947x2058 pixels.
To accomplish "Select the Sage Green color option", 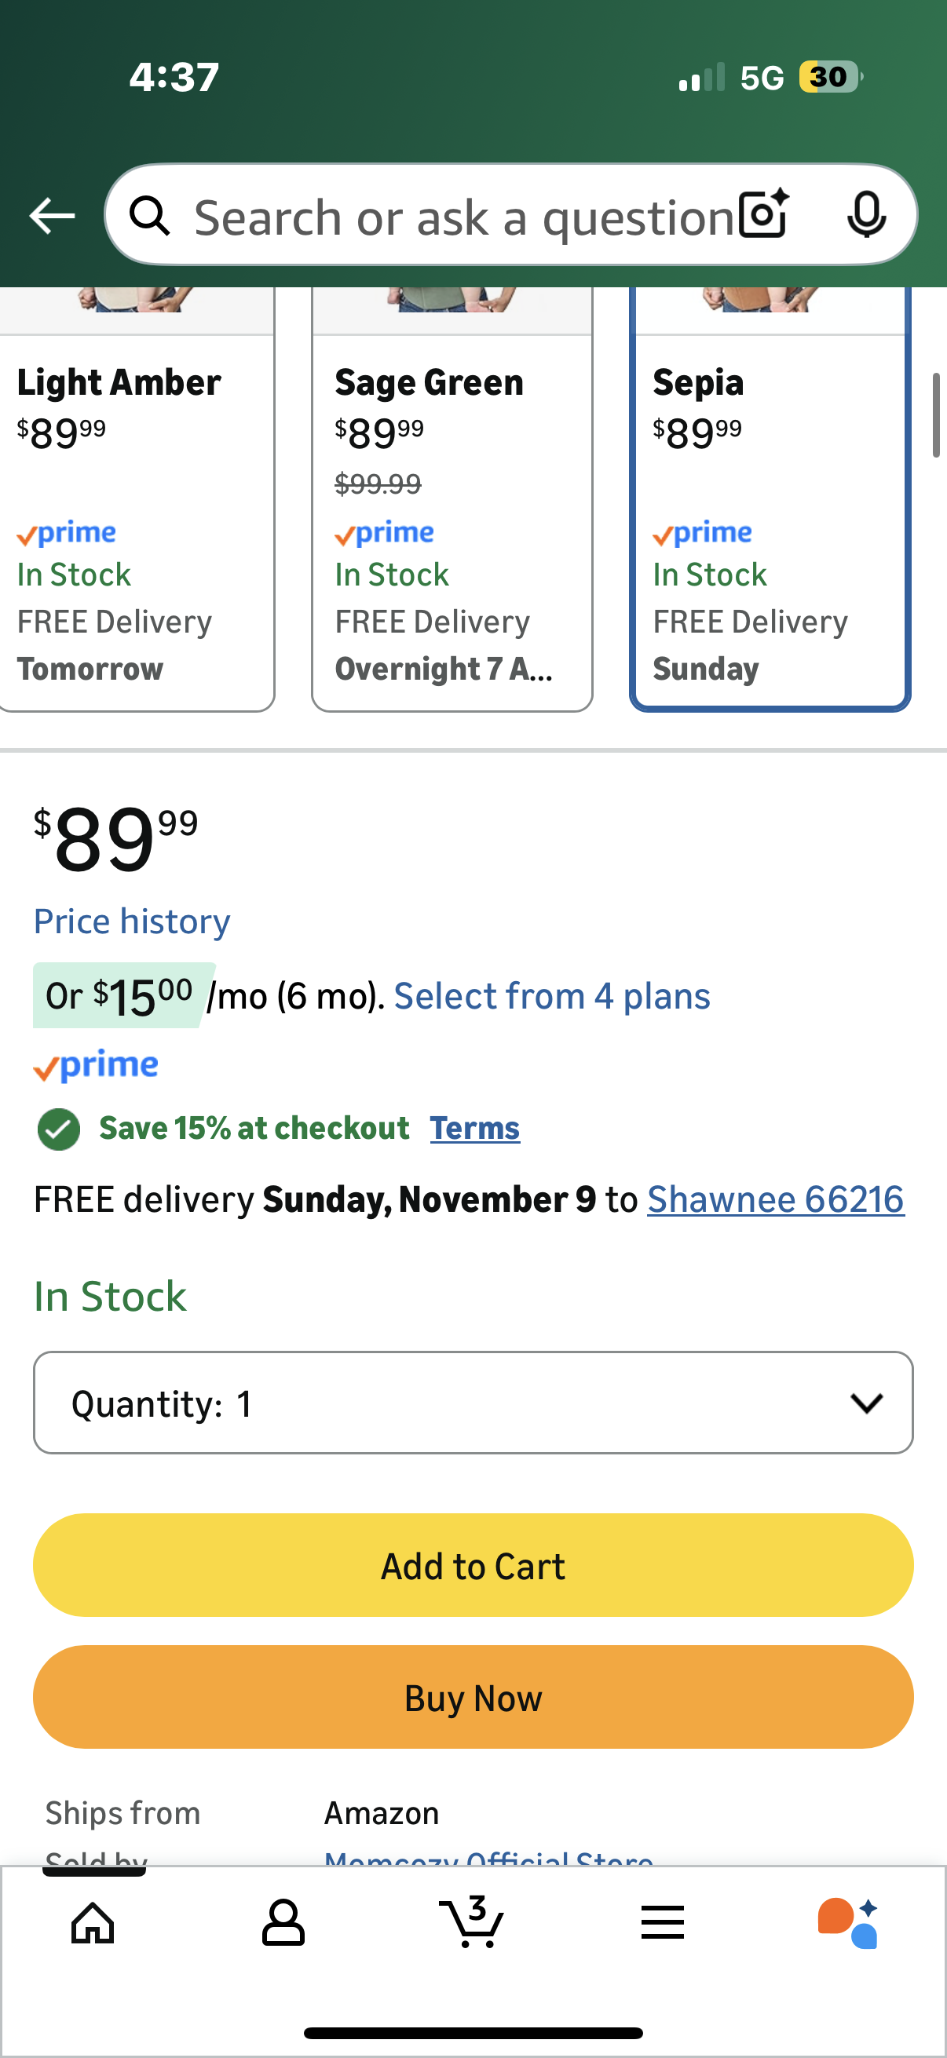I will point(452,511).
